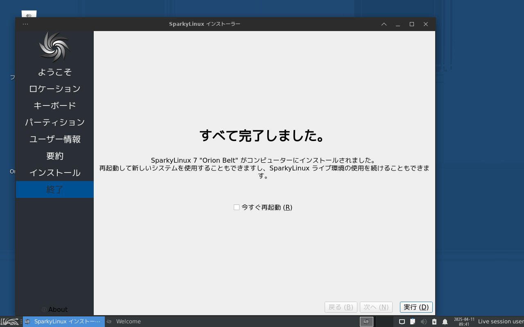
Task: Click the 実行 (D) button
Action: pos(416,307)
